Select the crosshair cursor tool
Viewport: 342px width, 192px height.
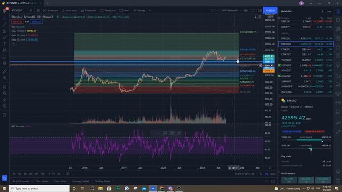(5, 19)
